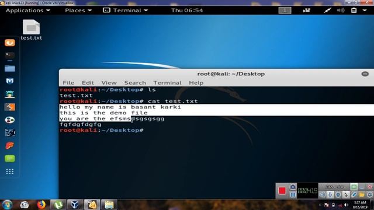Viewport: 374px width, 210px height.
Task: Open the Search menu in terminal
Action: click(x=135, y=83)
